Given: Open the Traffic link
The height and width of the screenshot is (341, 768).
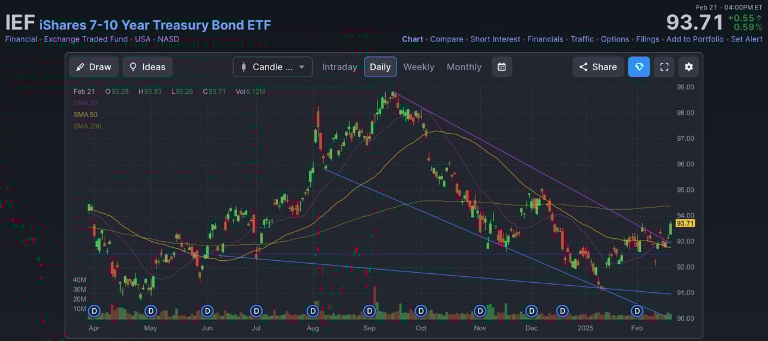Looking at the screenshot, I should 582,39.
